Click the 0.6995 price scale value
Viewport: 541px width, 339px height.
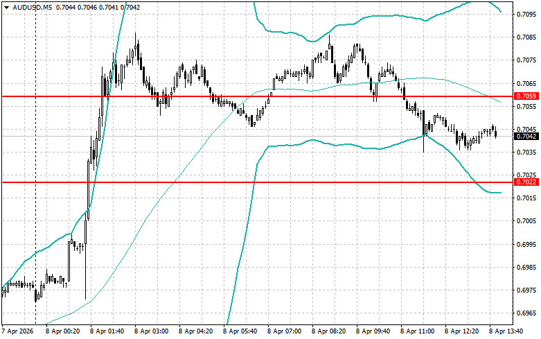pos(526,244)
